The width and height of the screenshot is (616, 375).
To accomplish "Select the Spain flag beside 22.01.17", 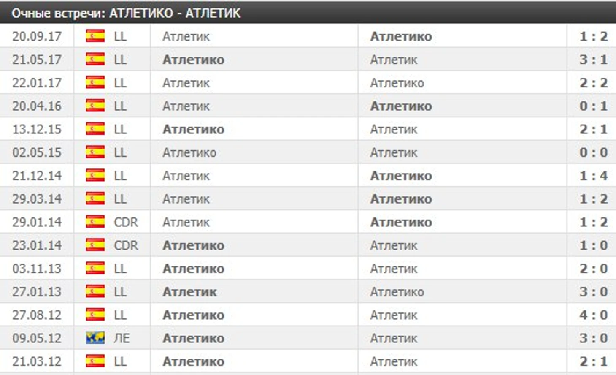I will (95, 82).
